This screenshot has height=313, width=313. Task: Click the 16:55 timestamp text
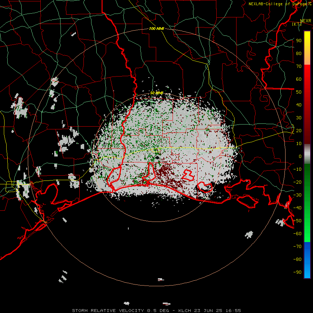(233, 311)
